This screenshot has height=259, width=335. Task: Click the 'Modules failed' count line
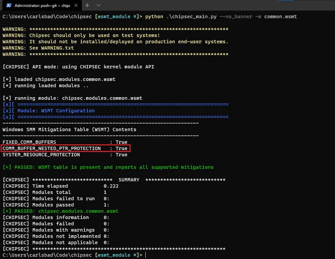point(56,224)
